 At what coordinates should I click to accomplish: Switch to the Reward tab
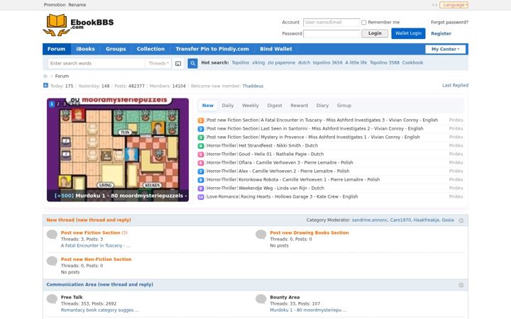pos(300,106)
